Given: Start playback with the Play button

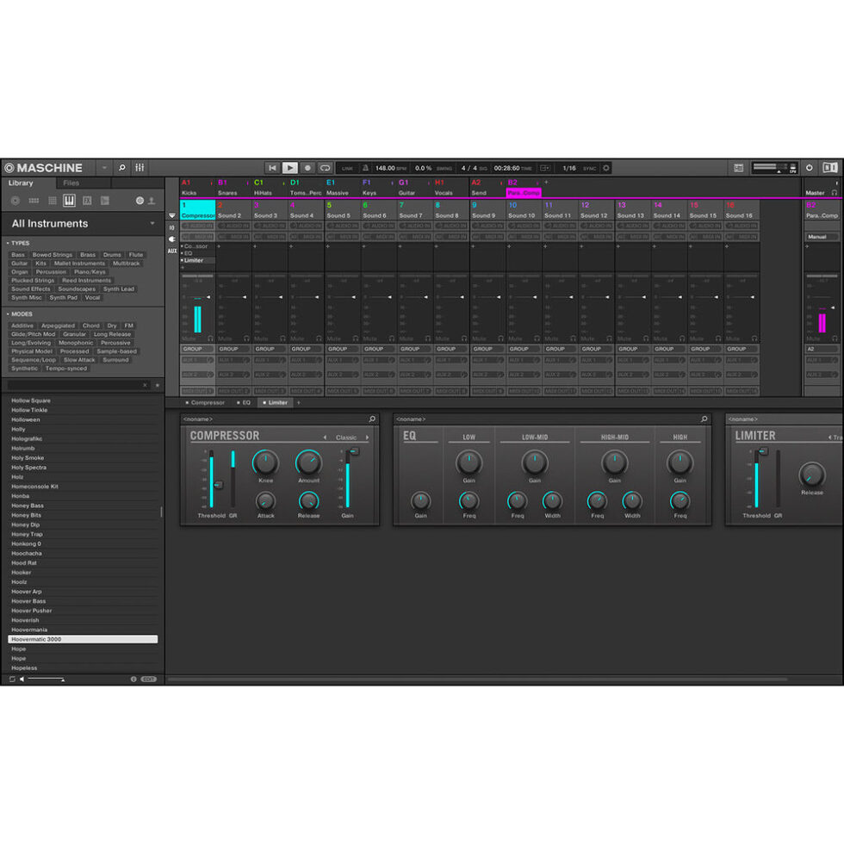Looking at the screenshot, I should [289, 168].
